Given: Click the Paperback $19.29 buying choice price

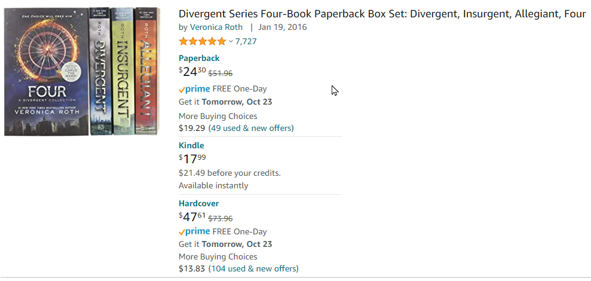Looking at the screenshot, I should [191, 128].
